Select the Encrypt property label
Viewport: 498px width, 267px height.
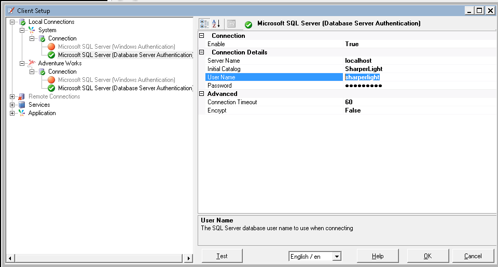click(217, 110)
